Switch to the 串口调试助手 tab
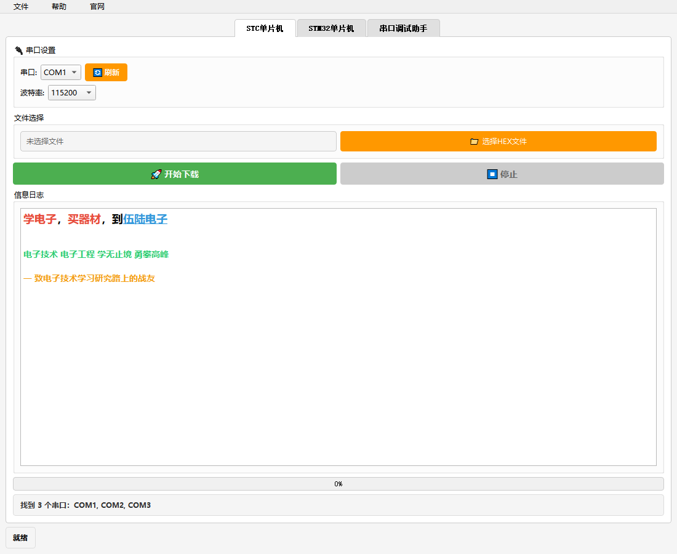The height and width of the screenshot is (554, 677). [x=403, y=28]
